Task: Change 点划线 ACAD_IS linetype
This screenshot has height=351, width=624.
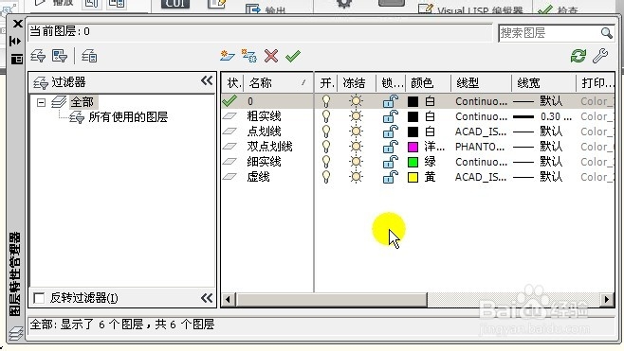Action: (481, 132)
